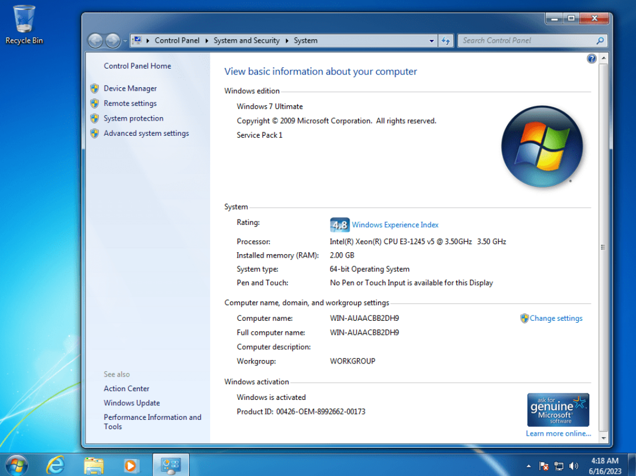Click the 64-bit Operating System text
The width and height of the screenshot is (636, 476).
pyautogui.click(x=370, y=269)
